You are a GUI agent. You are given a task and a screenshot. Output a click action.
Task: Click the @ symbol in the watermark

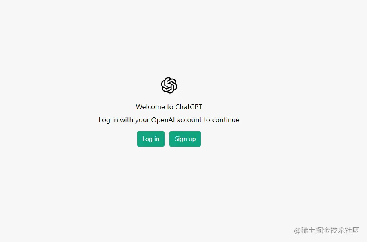[x=297, y=231]
